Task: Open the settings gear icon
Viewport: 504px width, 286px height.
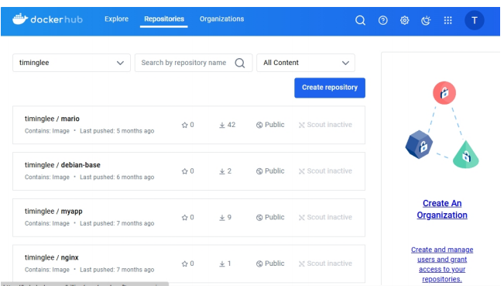Action: pyautogui.click(x=404, y=20)
